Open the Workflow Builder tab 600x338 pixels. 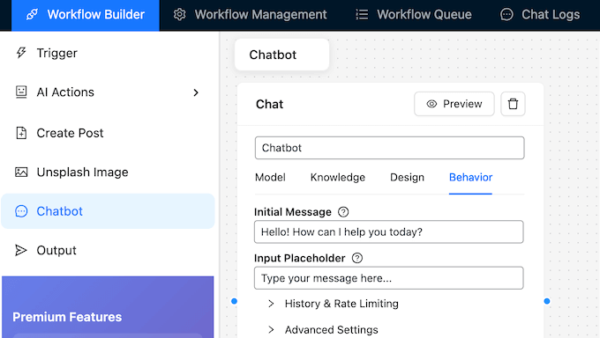pos(86,15)
